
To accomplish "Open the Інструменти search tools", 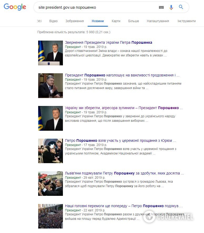I will (x=187, y=21).
